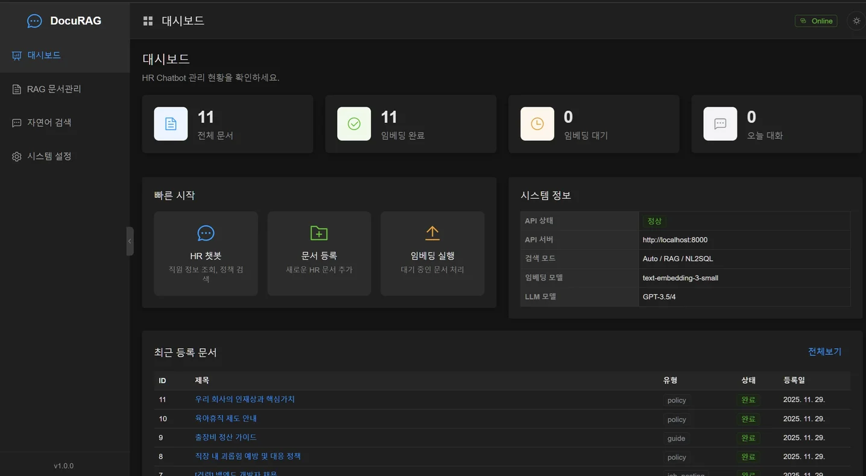Collapse the sidebar with the edge chevron

pos(130,241)
